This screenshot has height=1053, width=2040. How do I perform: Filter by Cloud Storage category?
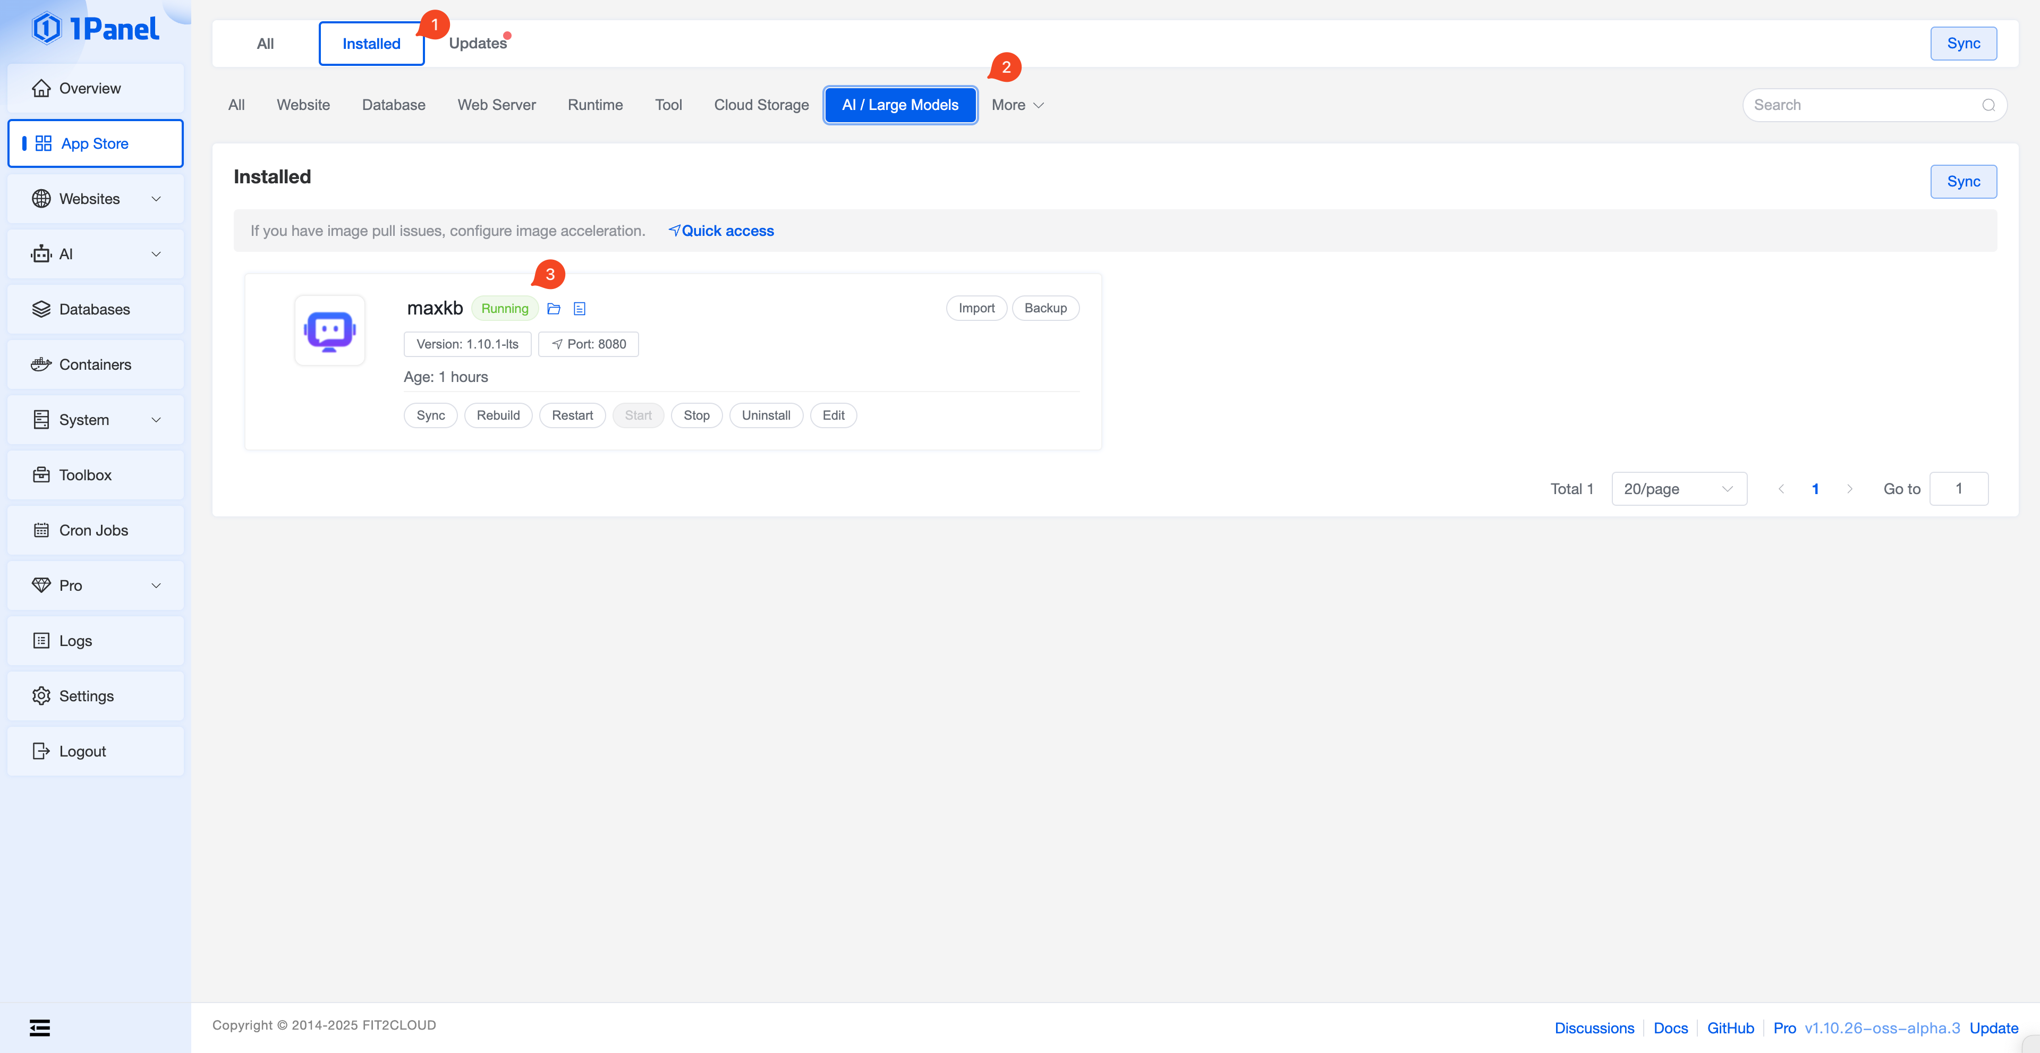(762, 105)
